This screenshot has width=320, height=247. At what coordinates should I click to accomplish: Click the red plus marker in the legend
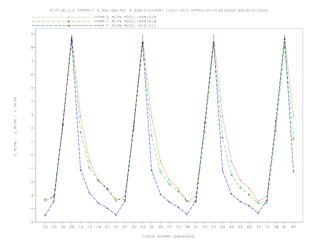[69, 17]
